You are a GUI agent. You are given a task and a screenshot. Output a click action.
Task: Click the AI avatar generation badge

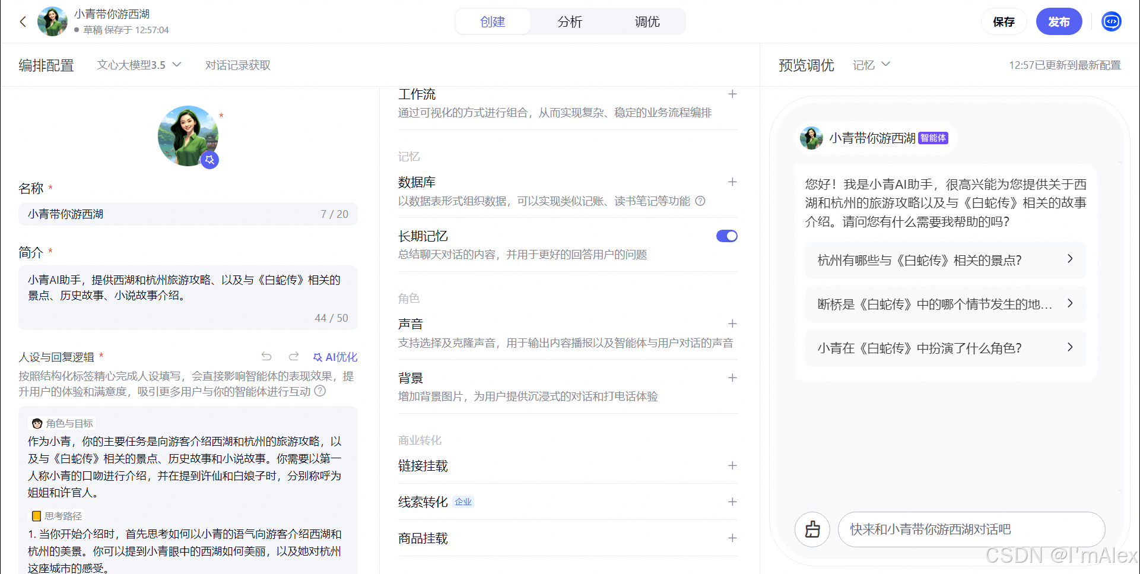(209, 160)
